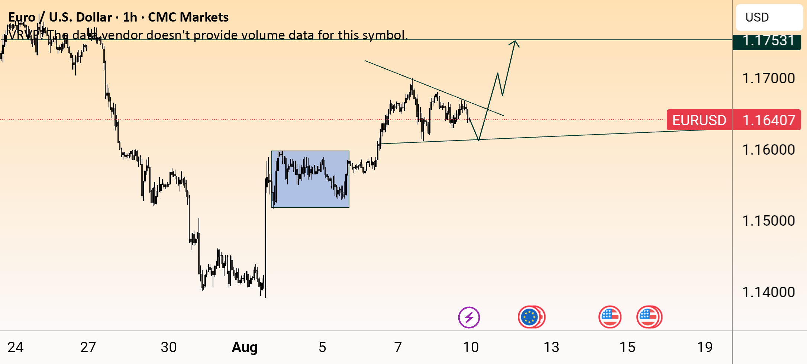This screenshot has width=807, height=364.
Task: Click the 10 date label on time axis
Action: click(471, 347)
